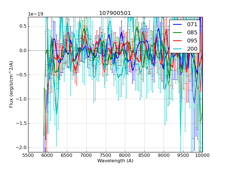Image resolution: width=225 pixels, height=169 pixels.
Task: Click the 8500 x-axis tick label
Action: (x=145, y=155)
